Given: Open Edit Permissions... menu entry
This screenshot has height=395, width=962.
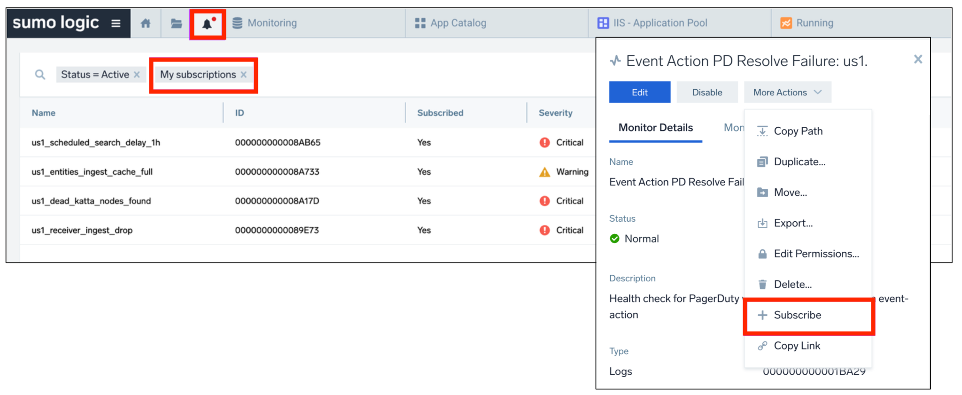Looking at the screenshot, I should coord(816,254).
